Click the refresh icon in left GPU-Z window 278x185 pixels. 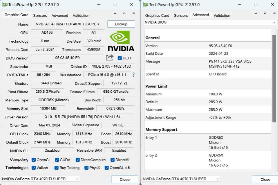pyautogui.click(x=124, y=13)
